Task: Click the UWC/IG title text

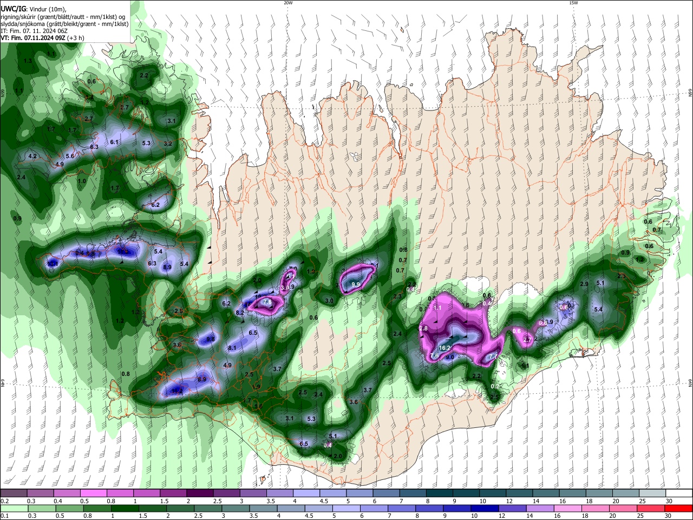Action: pyautogui.click(x=12, y=9)
